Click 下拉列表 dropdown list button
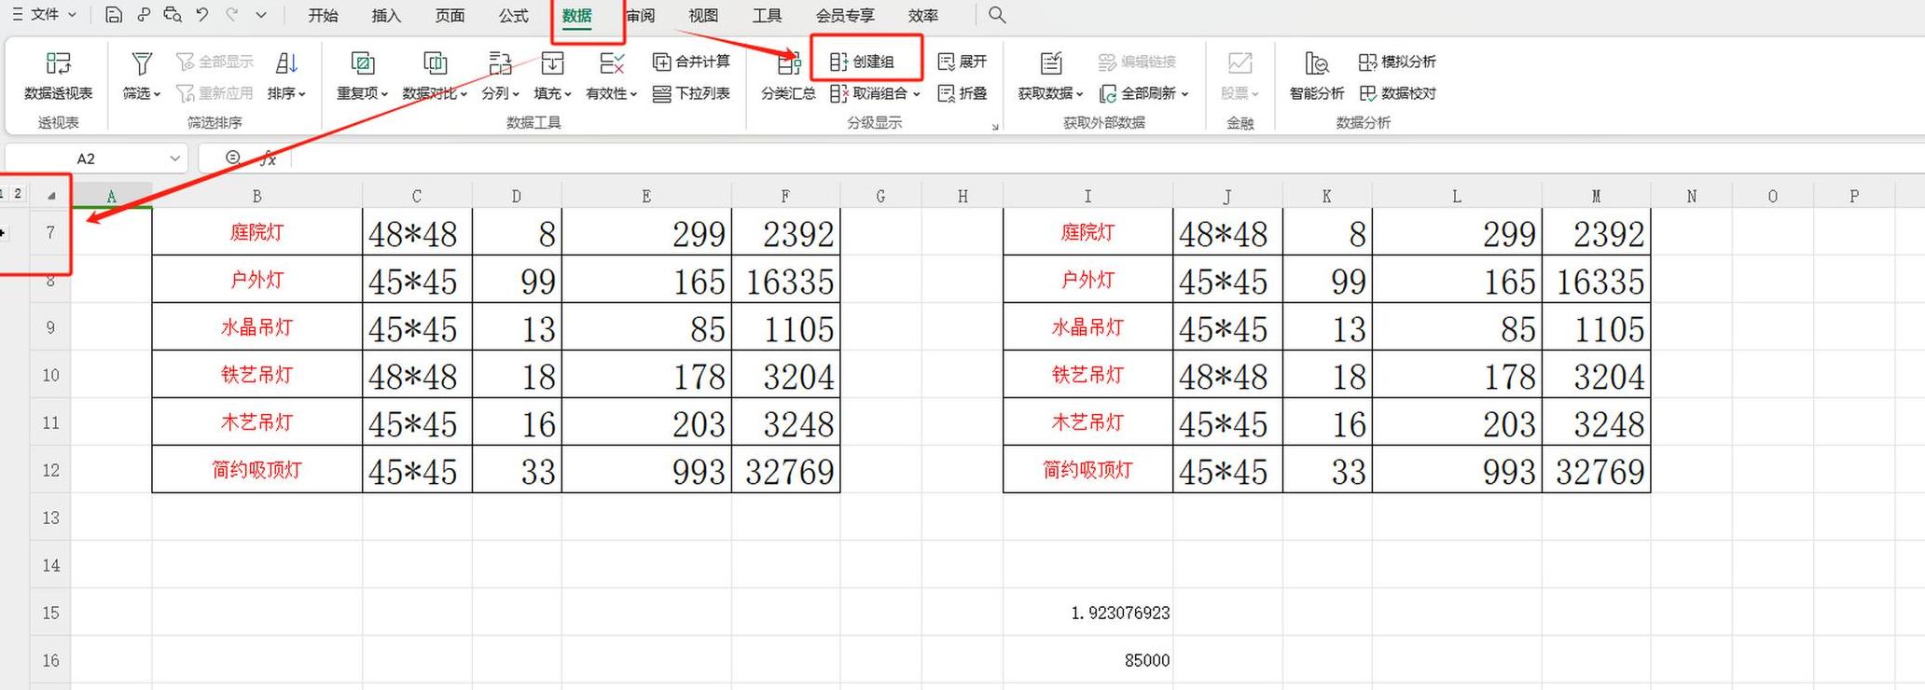 click(x=691, y=93)
